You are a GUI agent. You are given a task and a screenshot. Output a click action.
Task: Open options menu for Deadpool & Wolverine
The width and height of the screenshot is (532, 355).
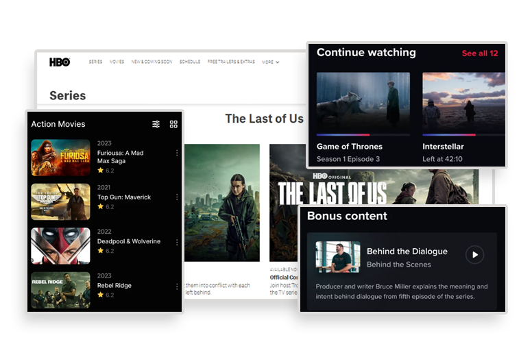(177, 242)
